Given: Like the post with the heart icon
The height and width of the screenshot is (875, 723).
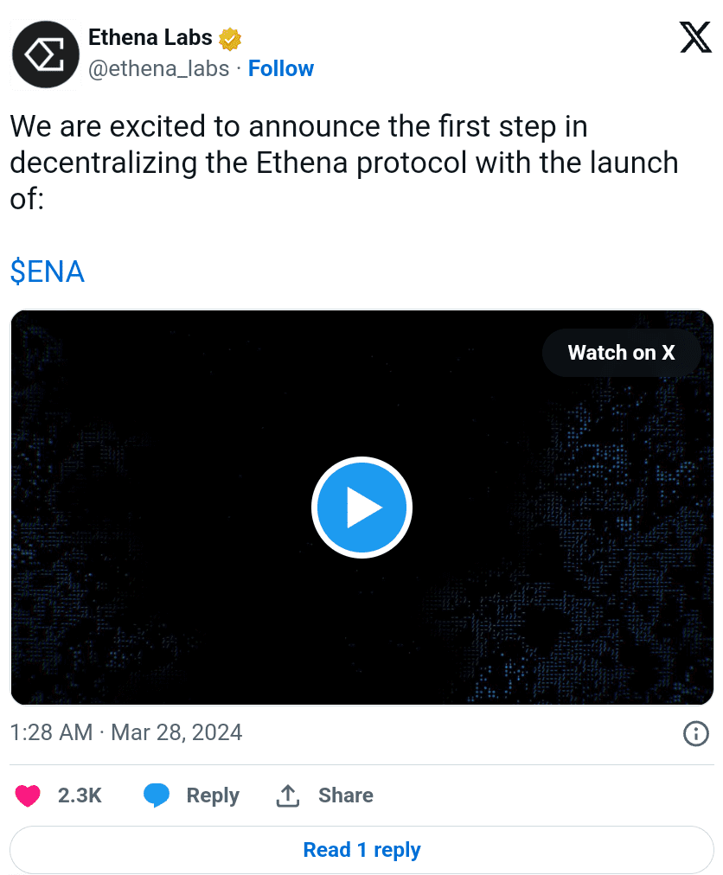Looking at the screenshot, I should [29, 795].
